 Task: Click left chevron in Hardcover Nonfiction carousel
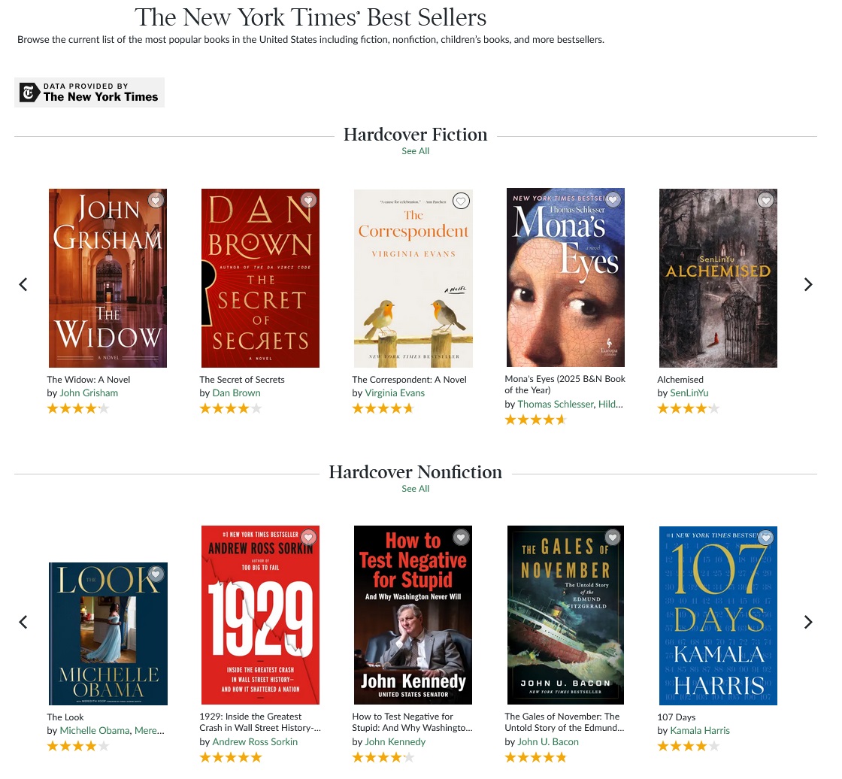[x=23, y=622]
